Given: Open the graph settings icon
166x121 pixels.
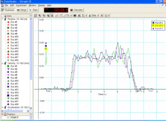Looking at the screenshot, I should pos(106,15).
